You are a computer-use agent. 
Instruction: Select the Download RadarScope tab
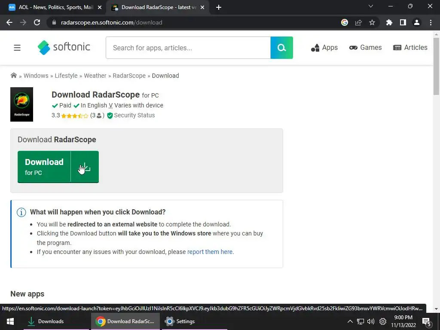[x=157, y=7]
